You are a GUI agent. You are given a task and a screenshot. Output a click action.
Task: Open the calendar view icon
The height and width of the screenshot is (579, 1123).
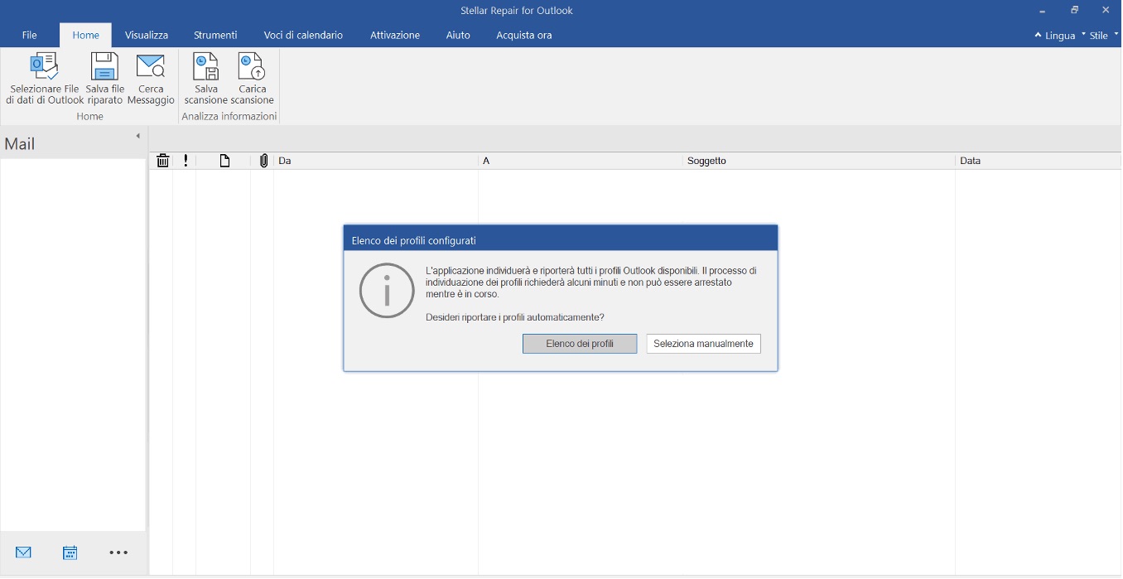pos(70,552)
